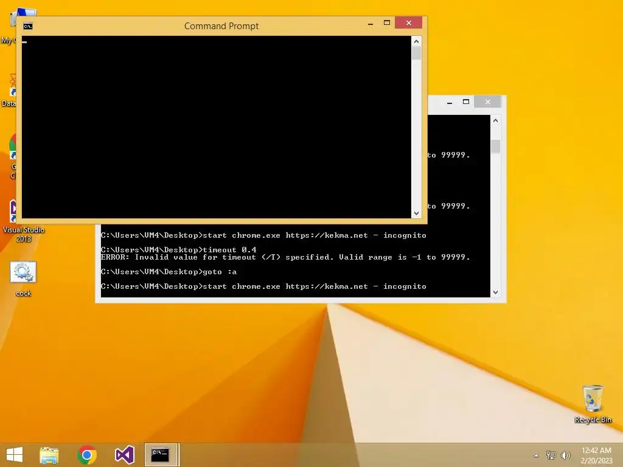Open File Explorer from the taskbar

pyautogui.click(x=49, y=455)
